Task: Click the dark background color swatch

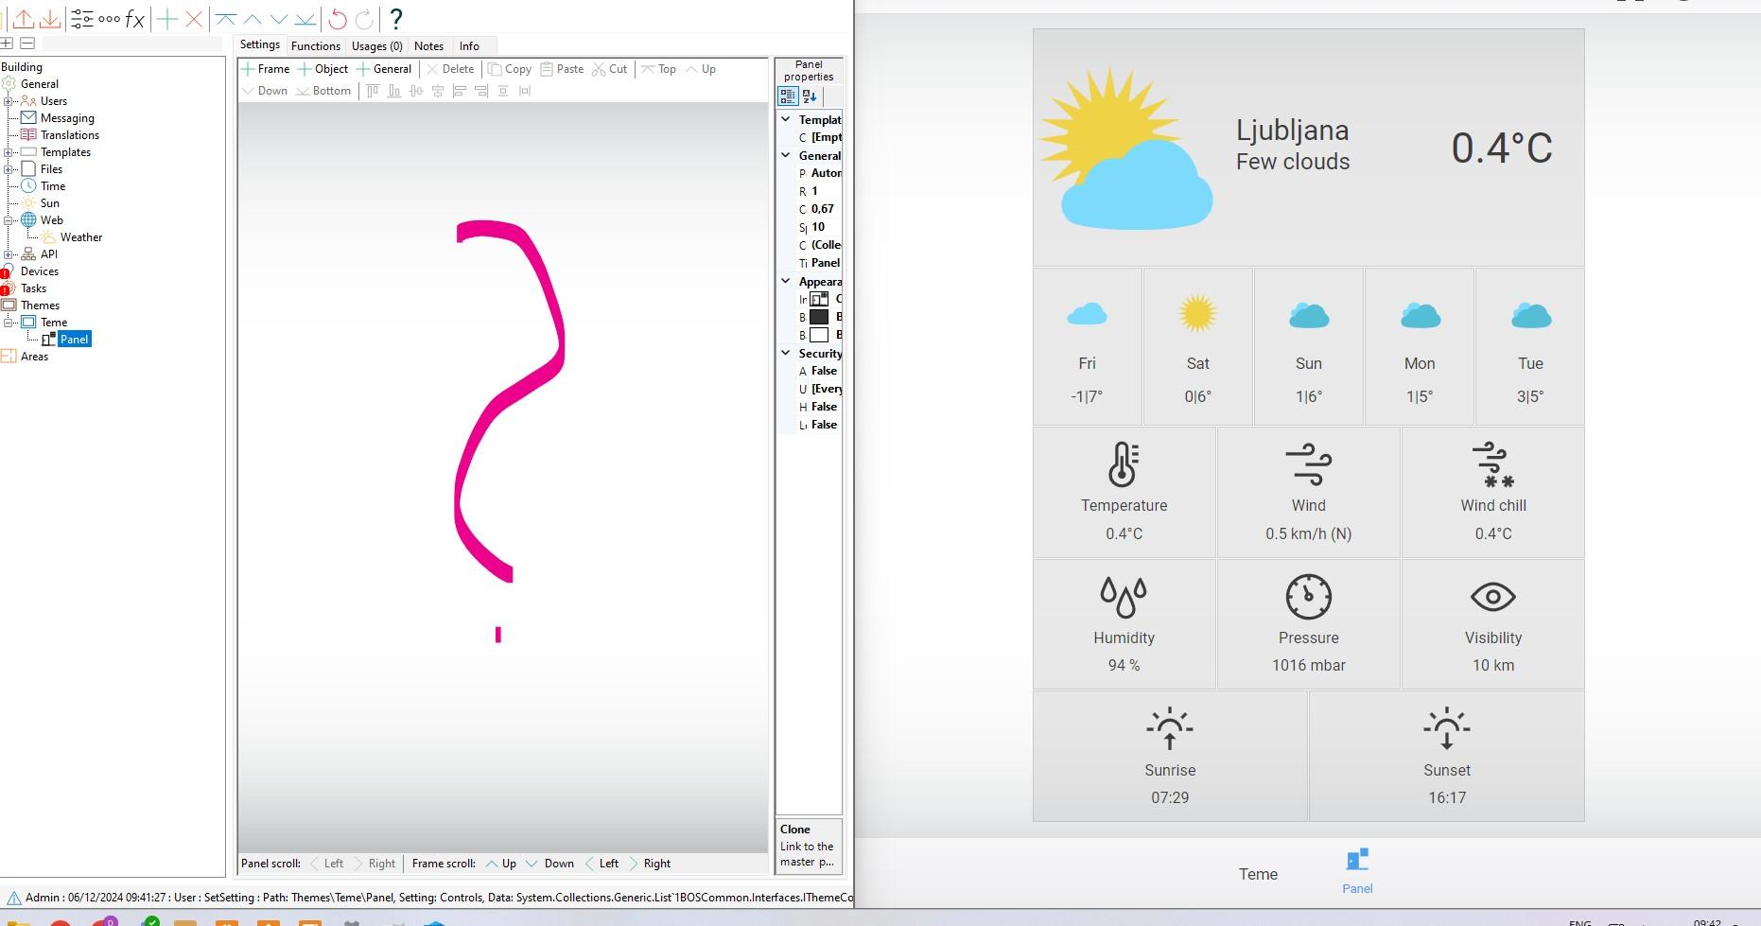Action: coord(819,317)
